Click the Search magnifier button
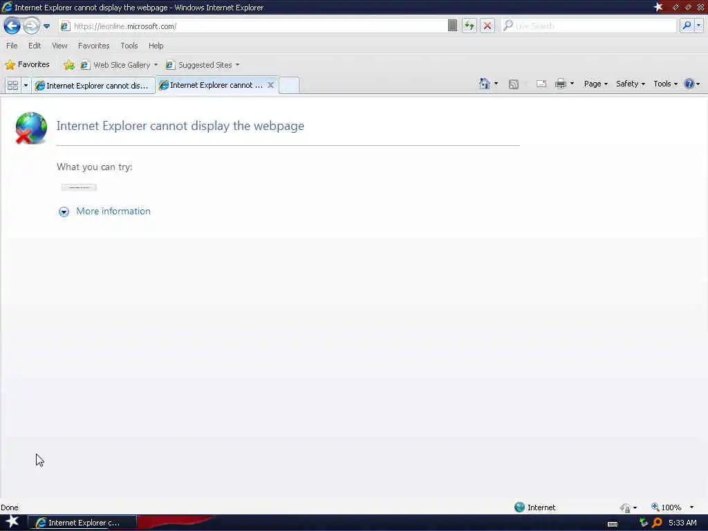 (x=687, y=26)
